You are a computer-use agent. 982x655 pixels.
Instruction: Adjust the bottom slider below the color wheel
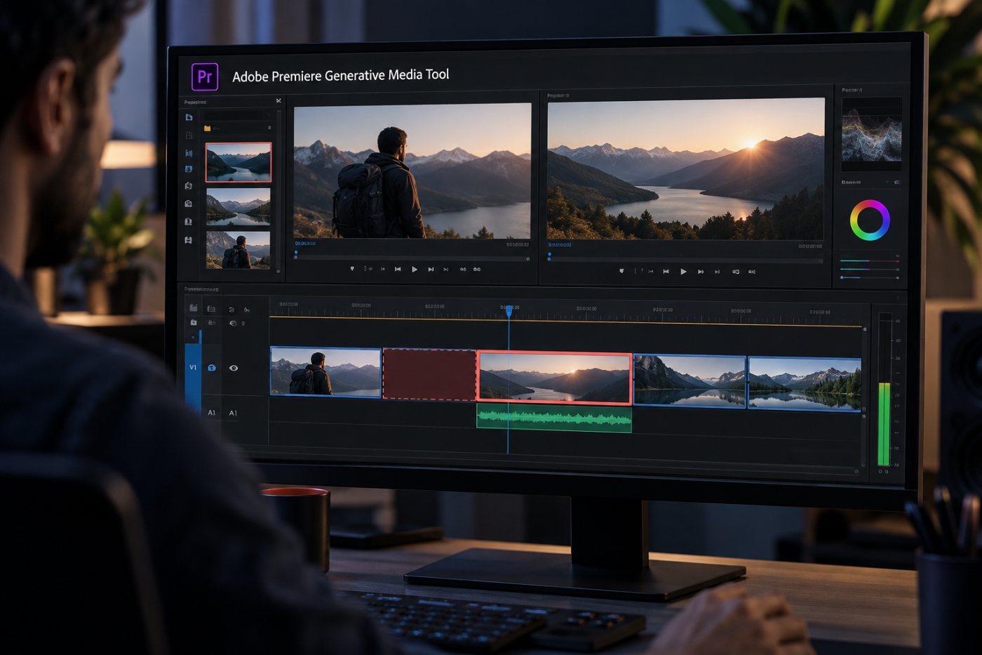pyautogui.click(x=870, y=277)
